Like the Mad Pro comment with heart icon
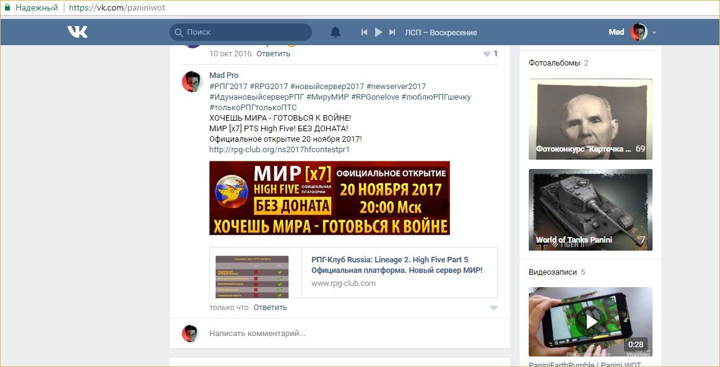 click(x=493, y=308)
